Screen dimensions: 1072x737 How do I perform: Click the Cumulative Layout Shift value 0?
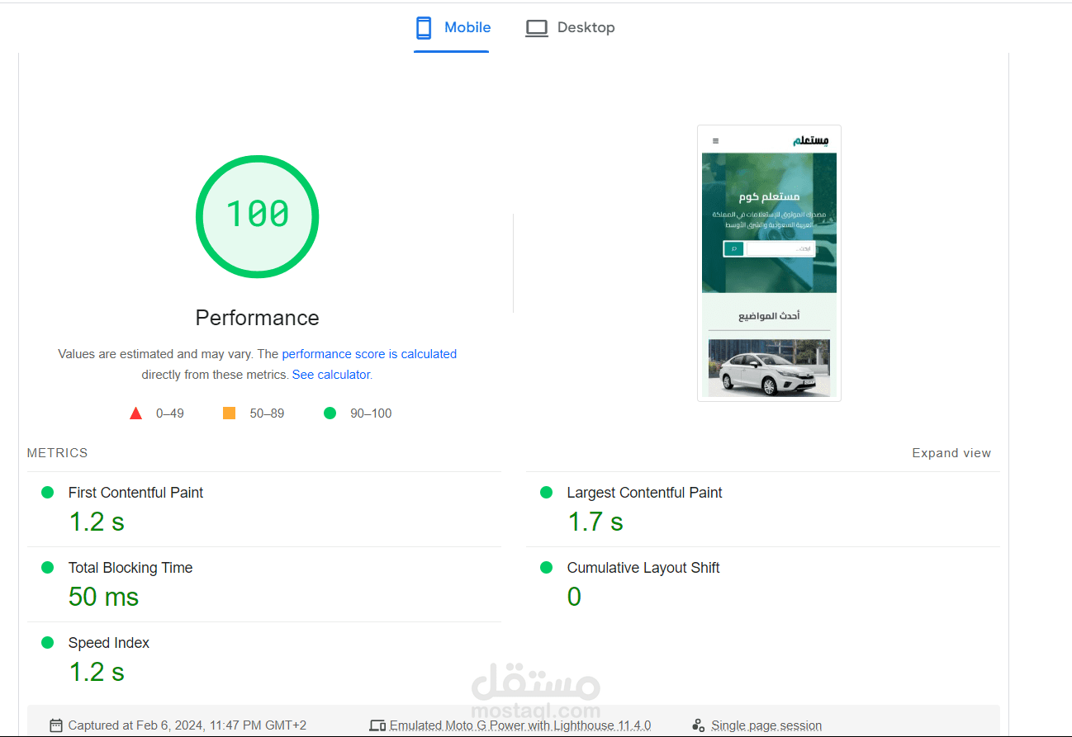pyautogui.click(x=574, y=597)
